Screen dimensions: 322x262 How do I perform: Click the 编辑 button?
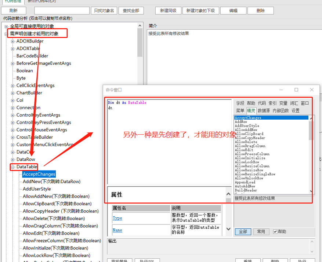coord(233,11)
